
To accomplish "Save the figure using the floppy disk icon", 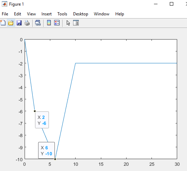I will tap(19, 23).
